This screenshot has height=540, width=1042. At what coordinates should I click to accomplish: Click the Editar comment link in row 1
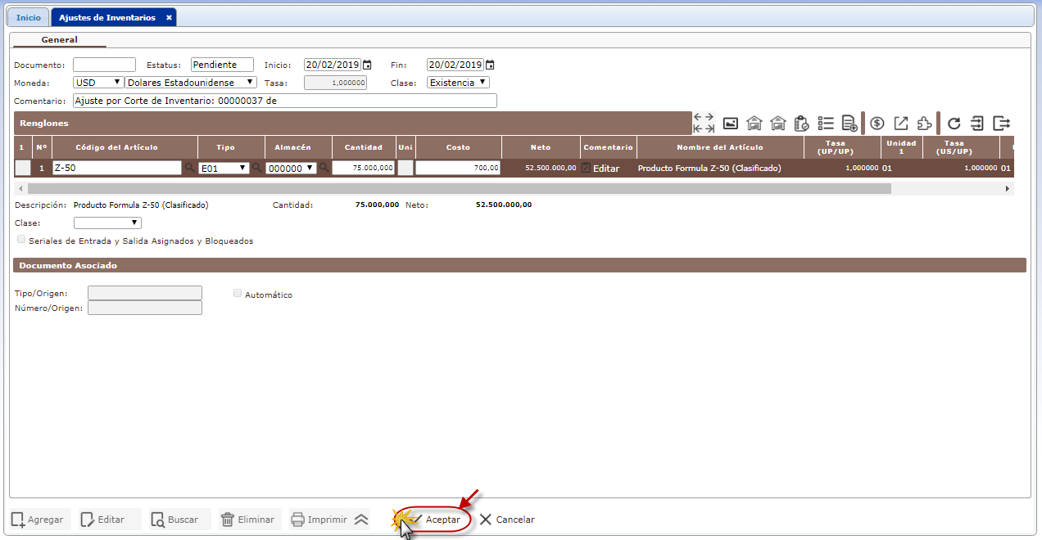pos(606,169)
